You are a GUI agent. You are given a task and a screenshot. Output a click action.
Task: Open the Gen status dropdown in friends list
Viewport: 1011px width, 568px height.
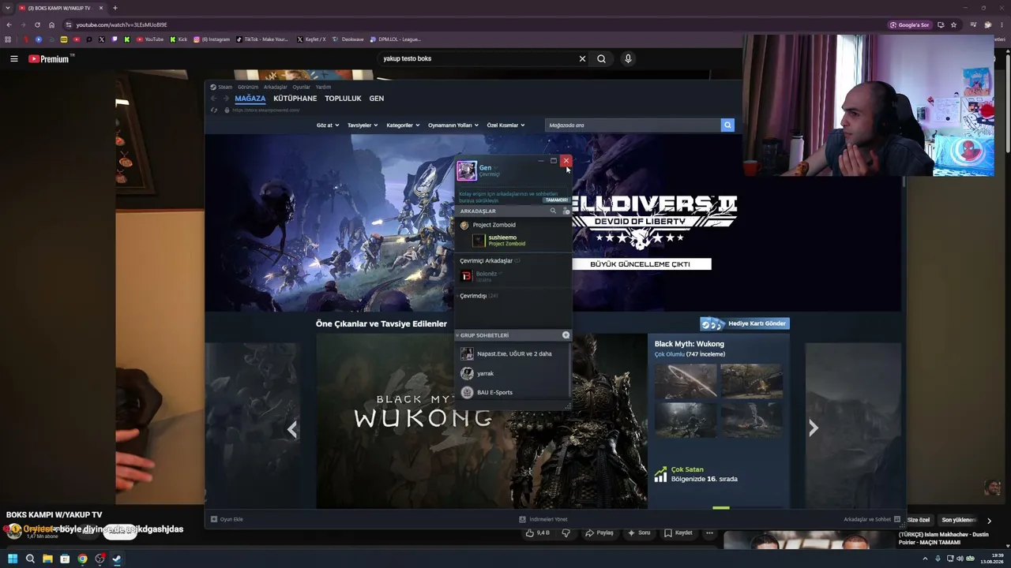494,168
